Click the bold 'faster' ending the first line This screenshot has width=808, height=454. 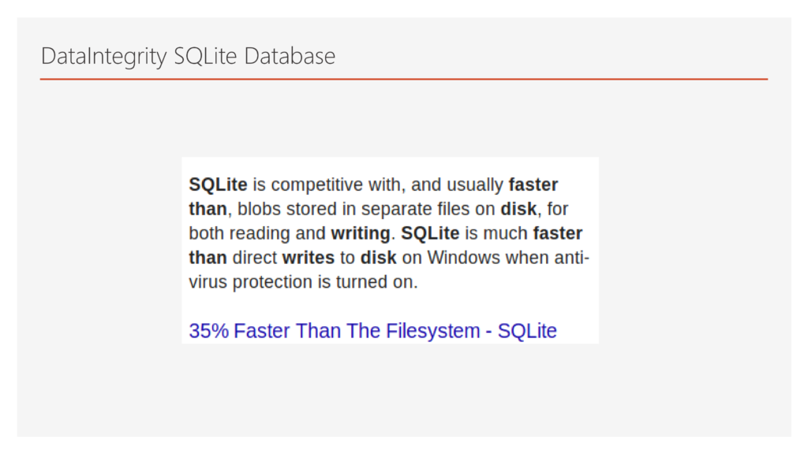[x=533, y=185]
